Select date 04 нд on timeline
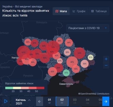113x107 pixels. 88,101
